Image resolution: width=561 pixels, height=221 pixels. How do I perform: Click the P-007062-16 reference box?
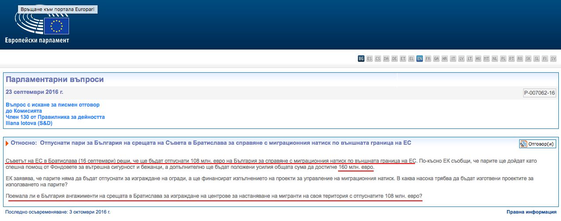coord(539,93)
